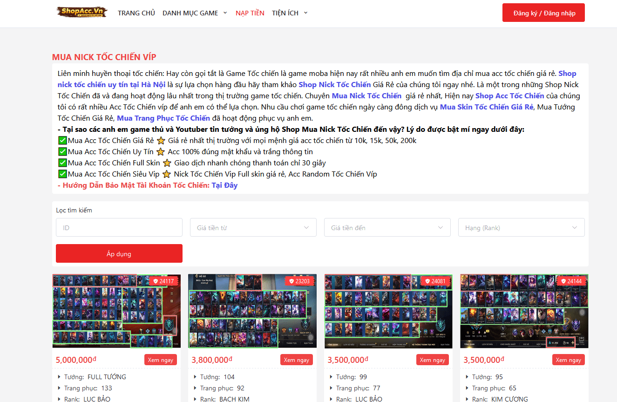Visit the Shop Acc Tốc Chiến link
The height and width of the screenshot is (402, 617).
(509, 96)
